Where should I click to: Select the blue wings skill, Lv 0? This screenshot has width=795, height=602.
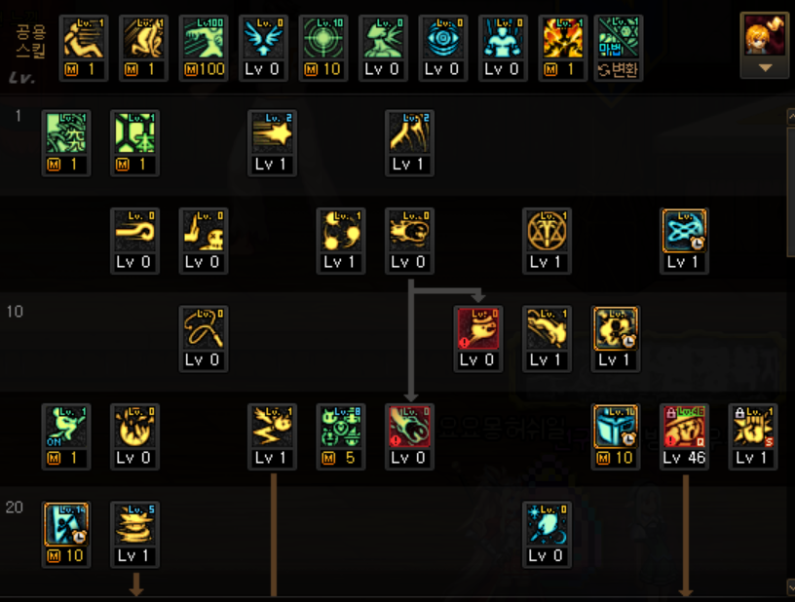[x=263, y=48]
